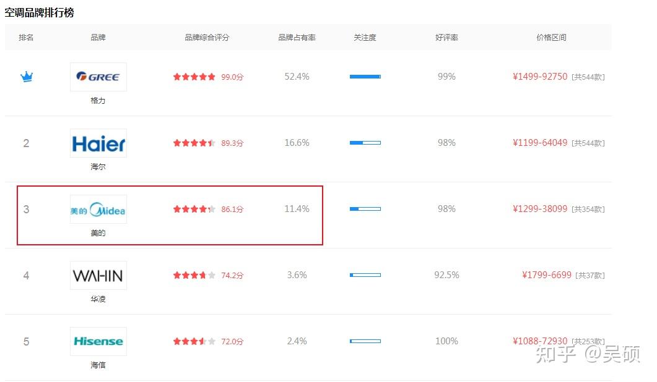Click the 共37款 model count

click(590, 275)
